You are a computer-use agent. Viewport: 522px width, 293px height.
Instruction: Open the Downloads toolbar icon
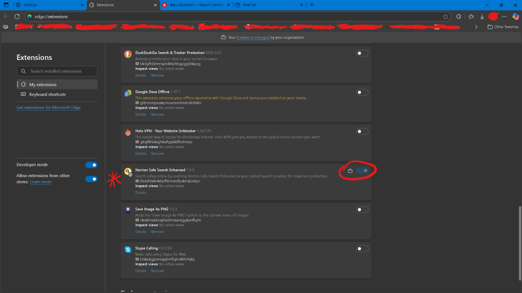tap(482, 16)
